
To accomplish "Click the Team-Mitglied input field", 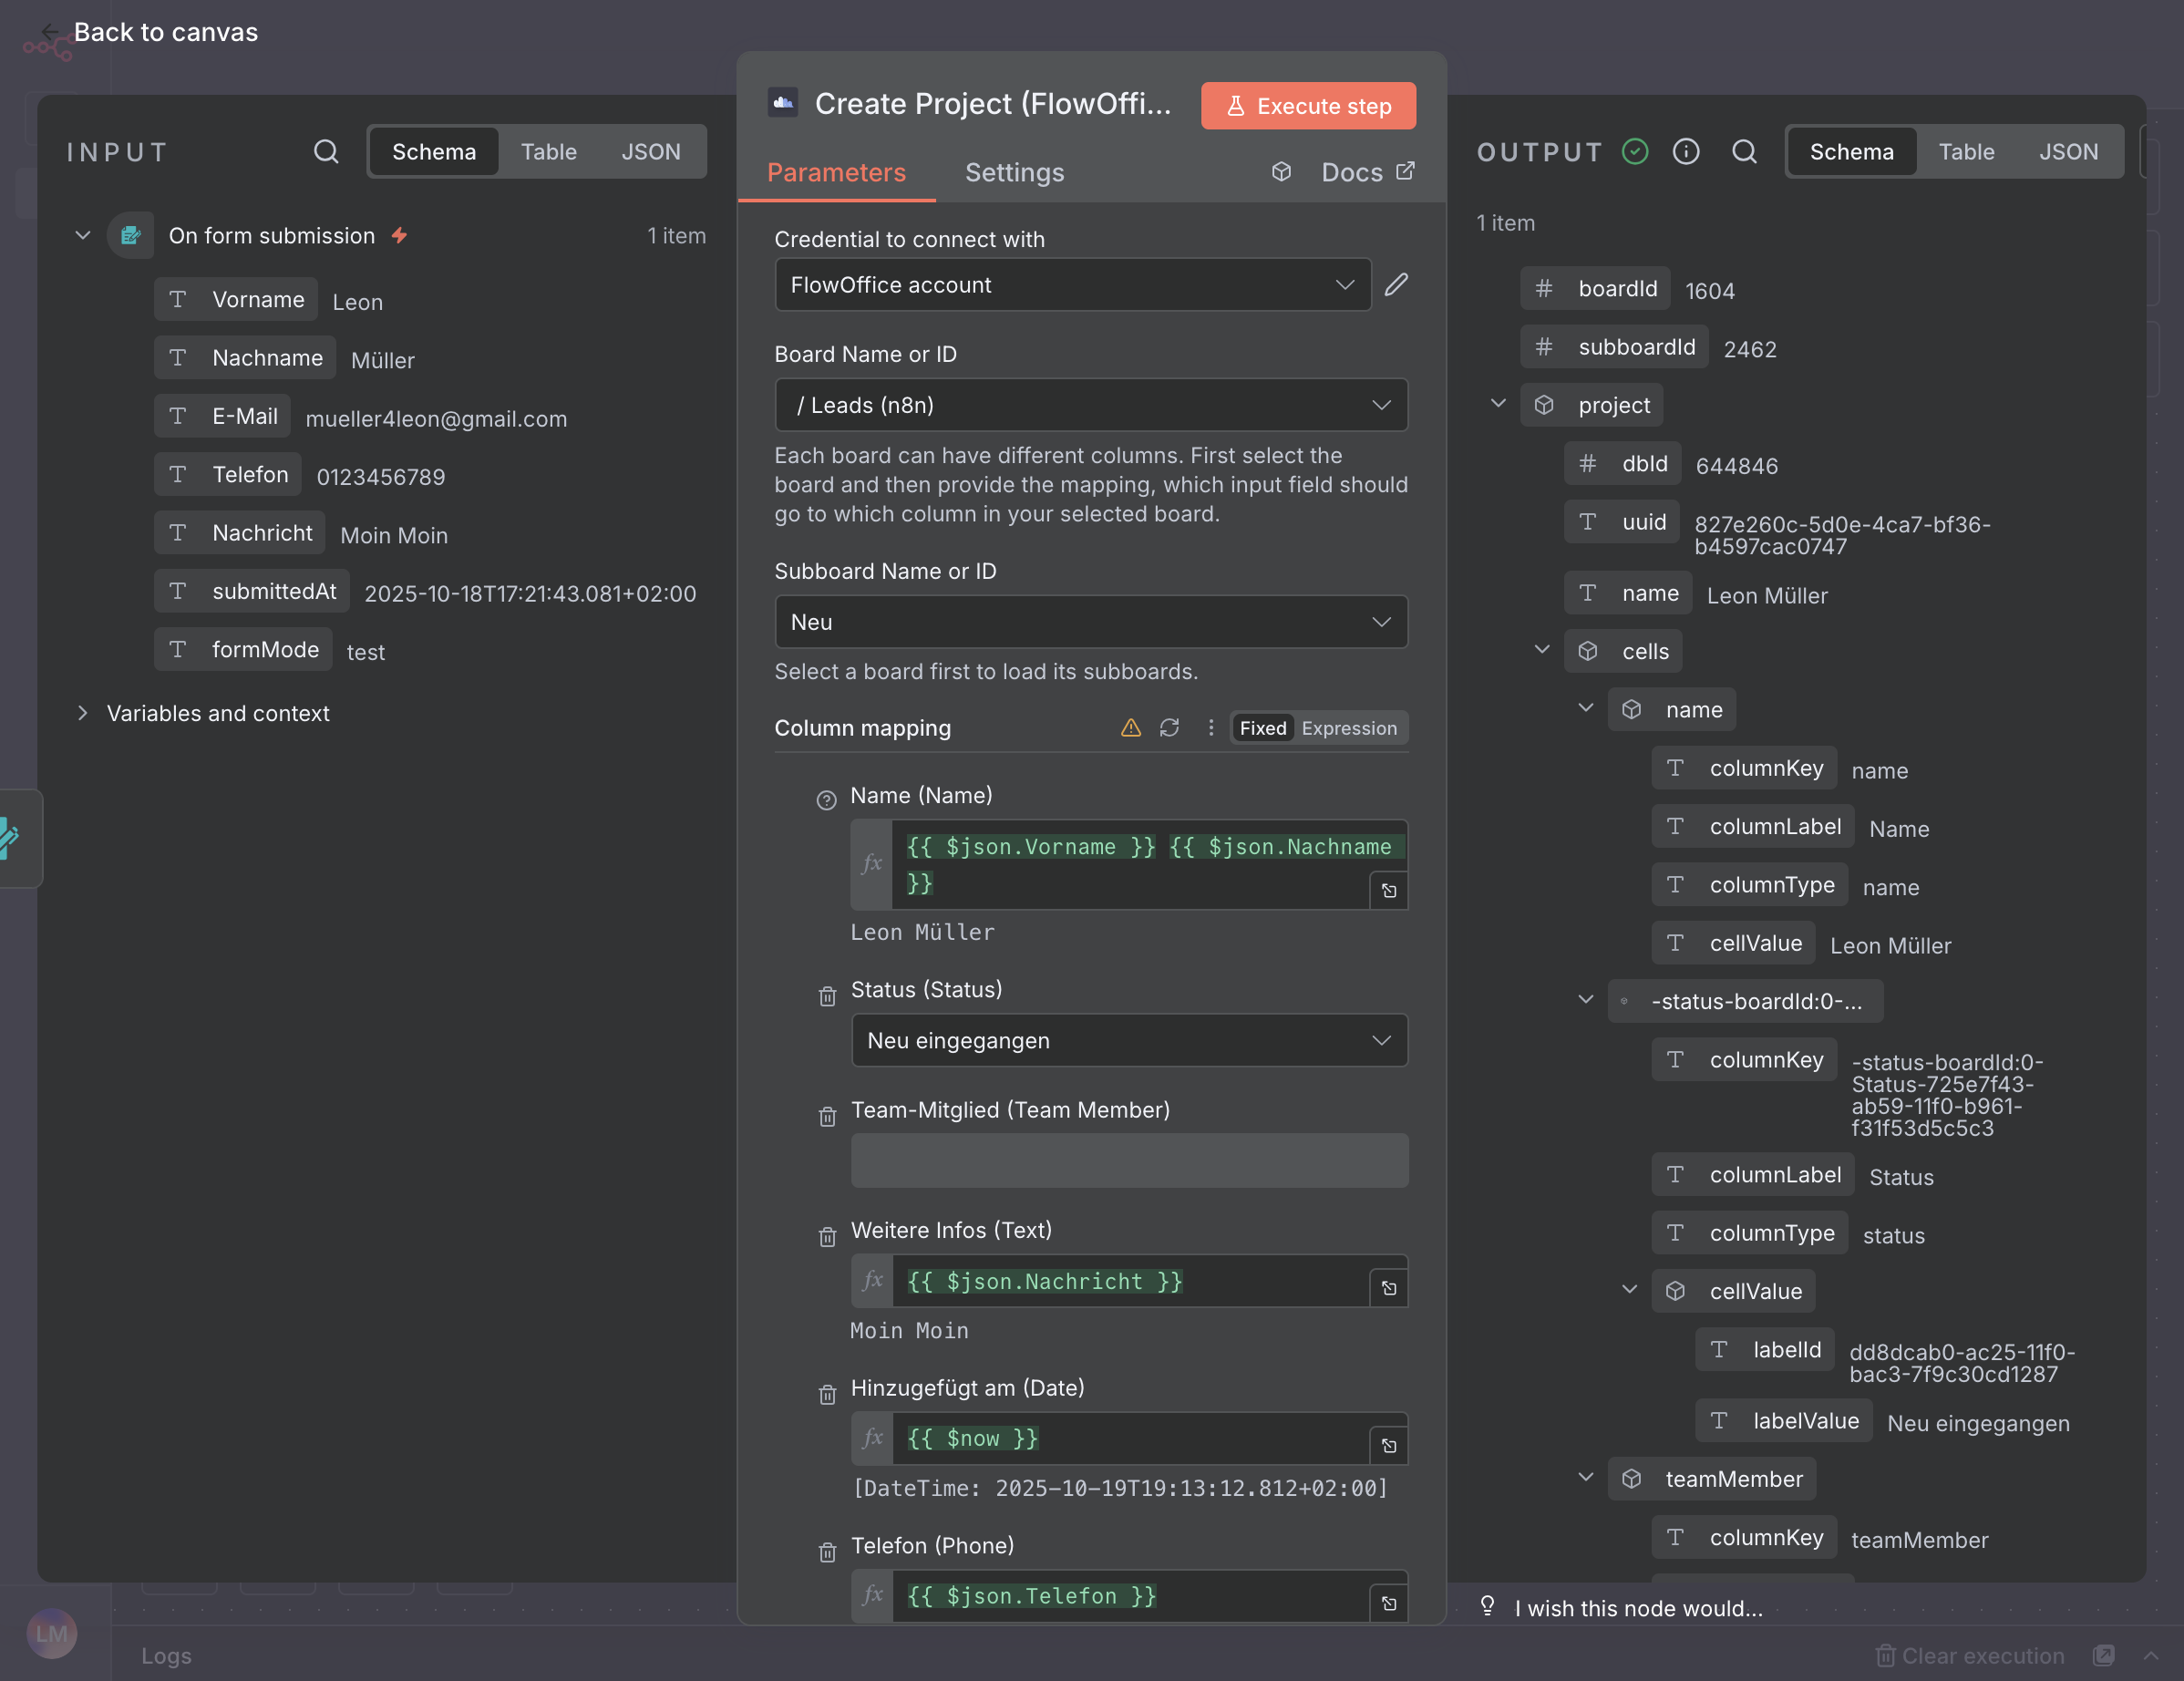I will [1129, 1160].
